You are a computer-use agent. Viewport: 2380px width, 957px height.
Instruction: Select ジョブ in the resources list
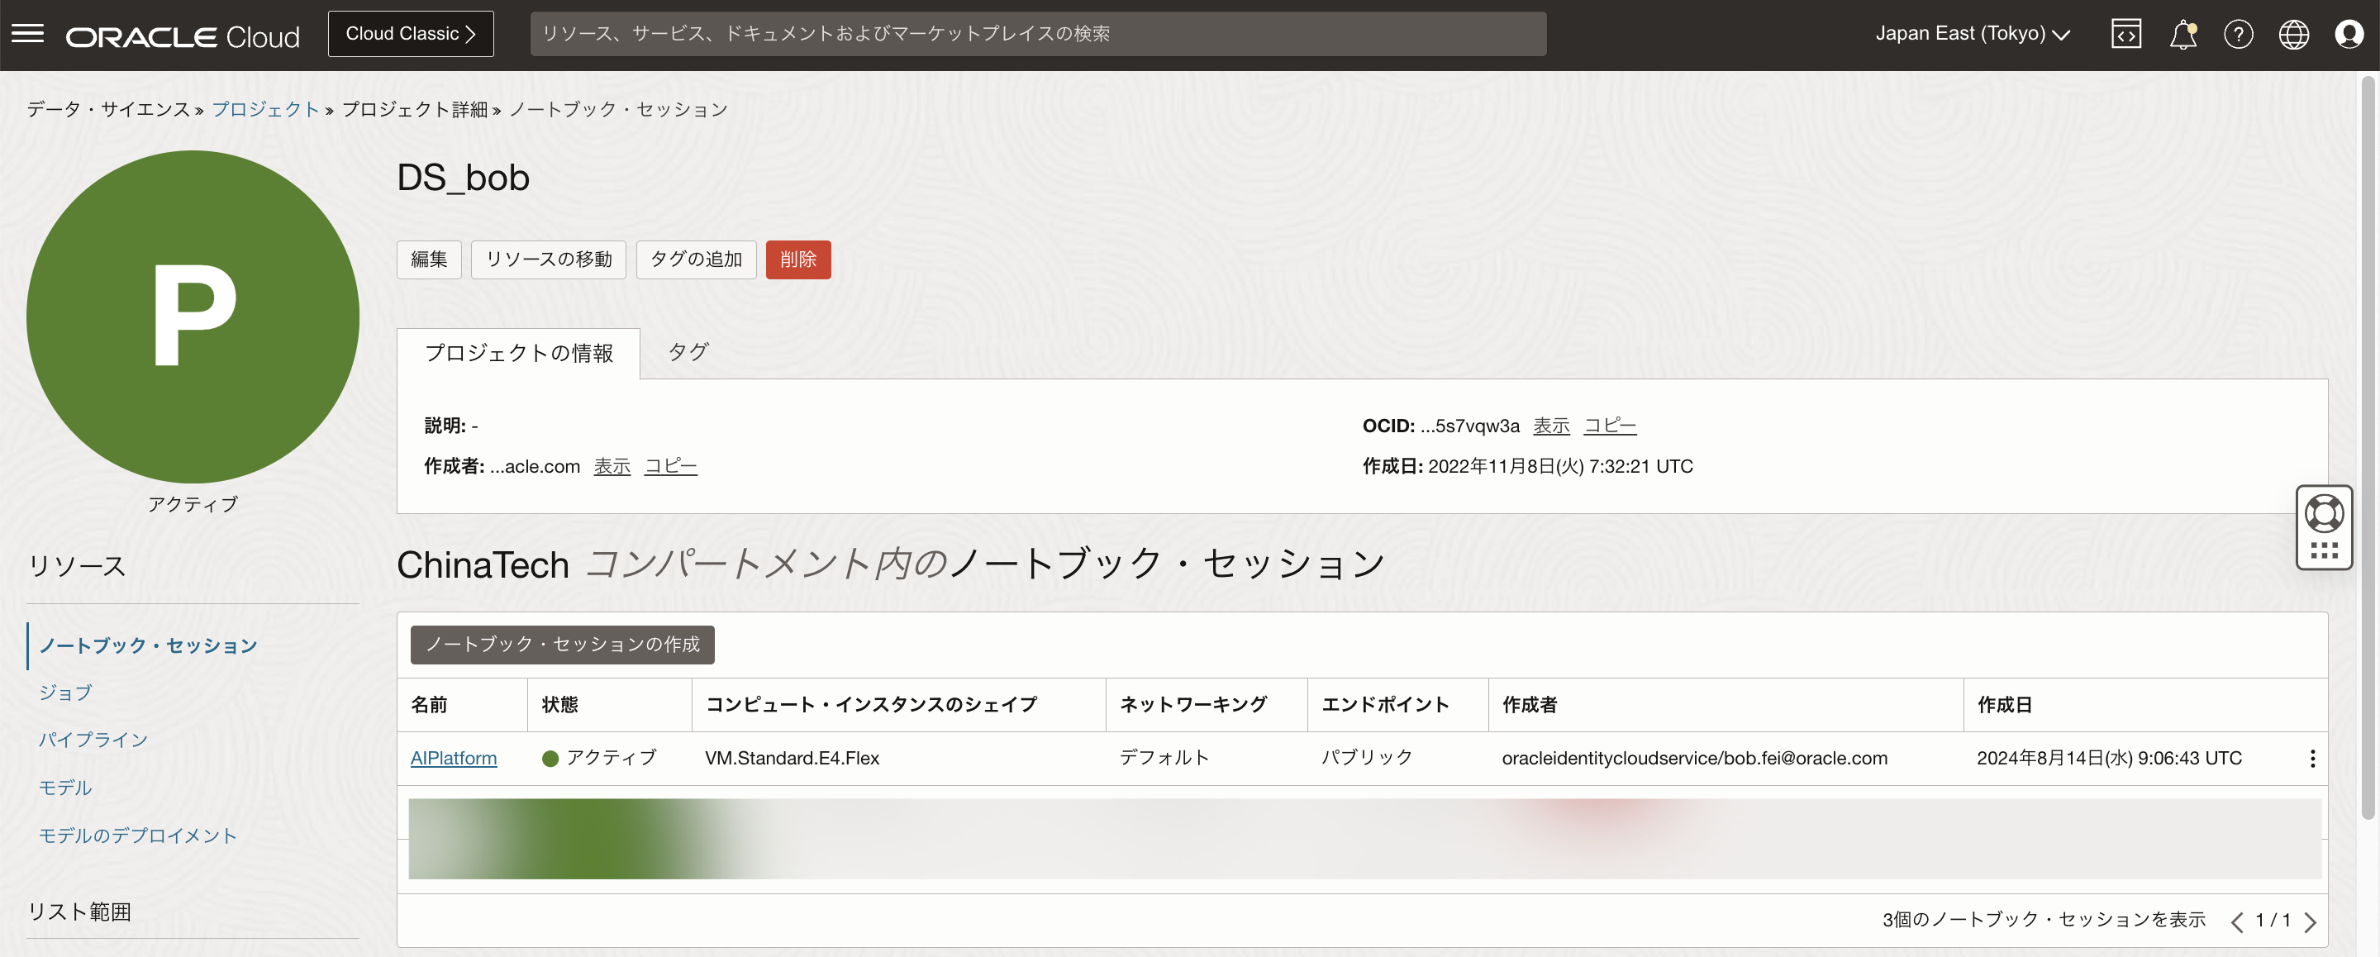point(65,692)
